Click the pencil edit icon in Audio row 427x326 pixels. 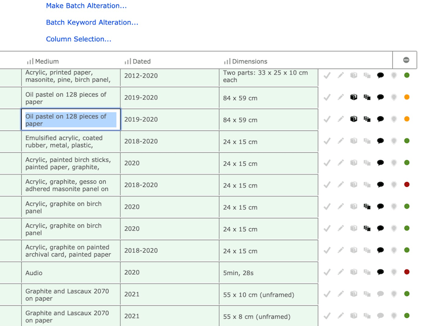point(340,272)
